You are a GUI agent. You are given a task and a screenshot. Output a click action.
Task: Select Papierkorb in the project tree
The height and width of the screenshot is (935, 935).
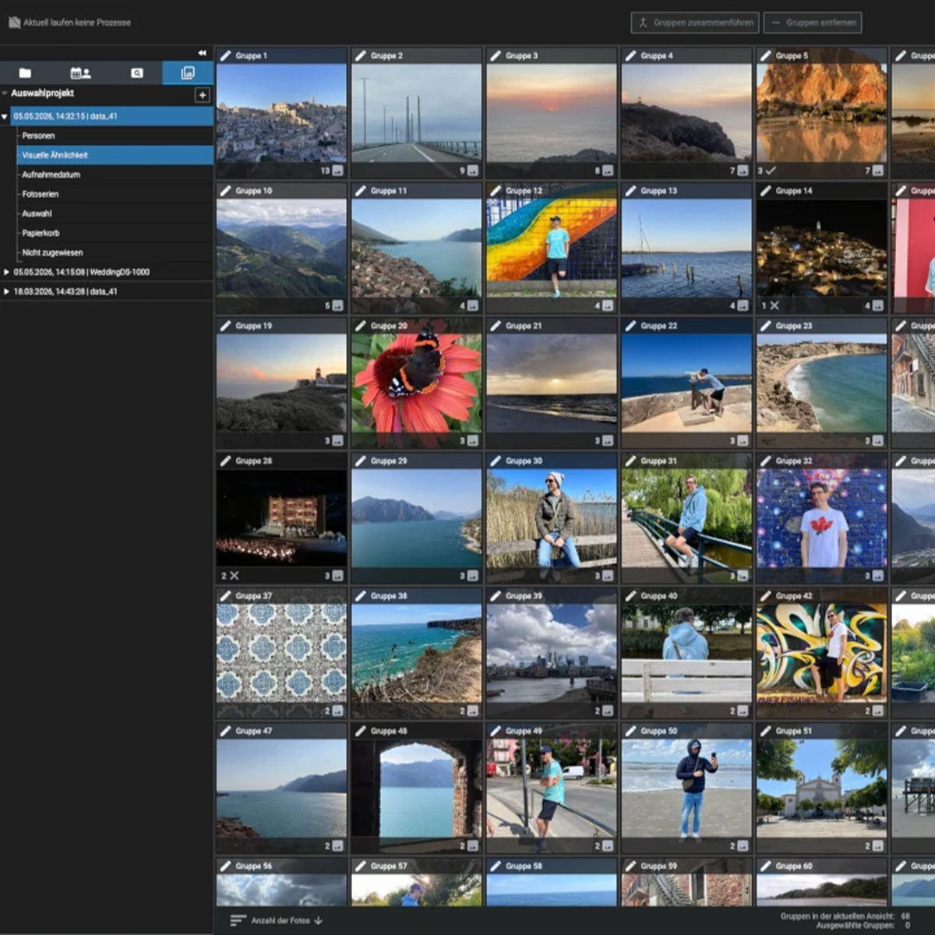pyautogui.click(x=41, y=233)
